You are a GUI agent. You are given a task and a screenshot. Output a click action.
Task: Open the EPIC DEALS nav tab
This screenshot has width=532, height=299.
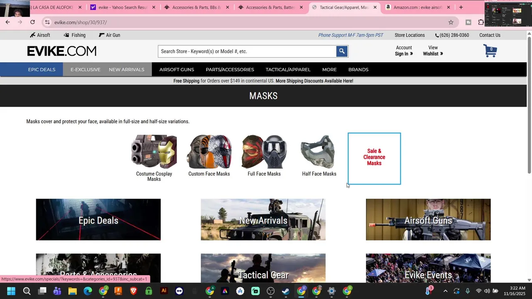coord(42,69)
